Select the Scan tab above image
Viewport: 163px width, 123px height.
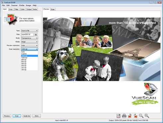(53, 9)
